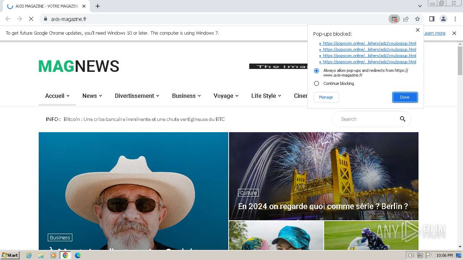This screenshot has width=463, height=260.
Task: Launch Internet Explorer from taskbar
Action: (29, 255)
